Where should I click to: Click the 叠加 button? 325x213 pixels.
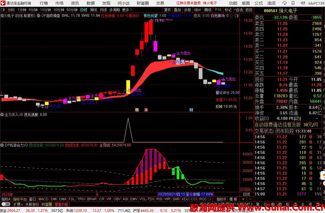click(x=178, y=10)
